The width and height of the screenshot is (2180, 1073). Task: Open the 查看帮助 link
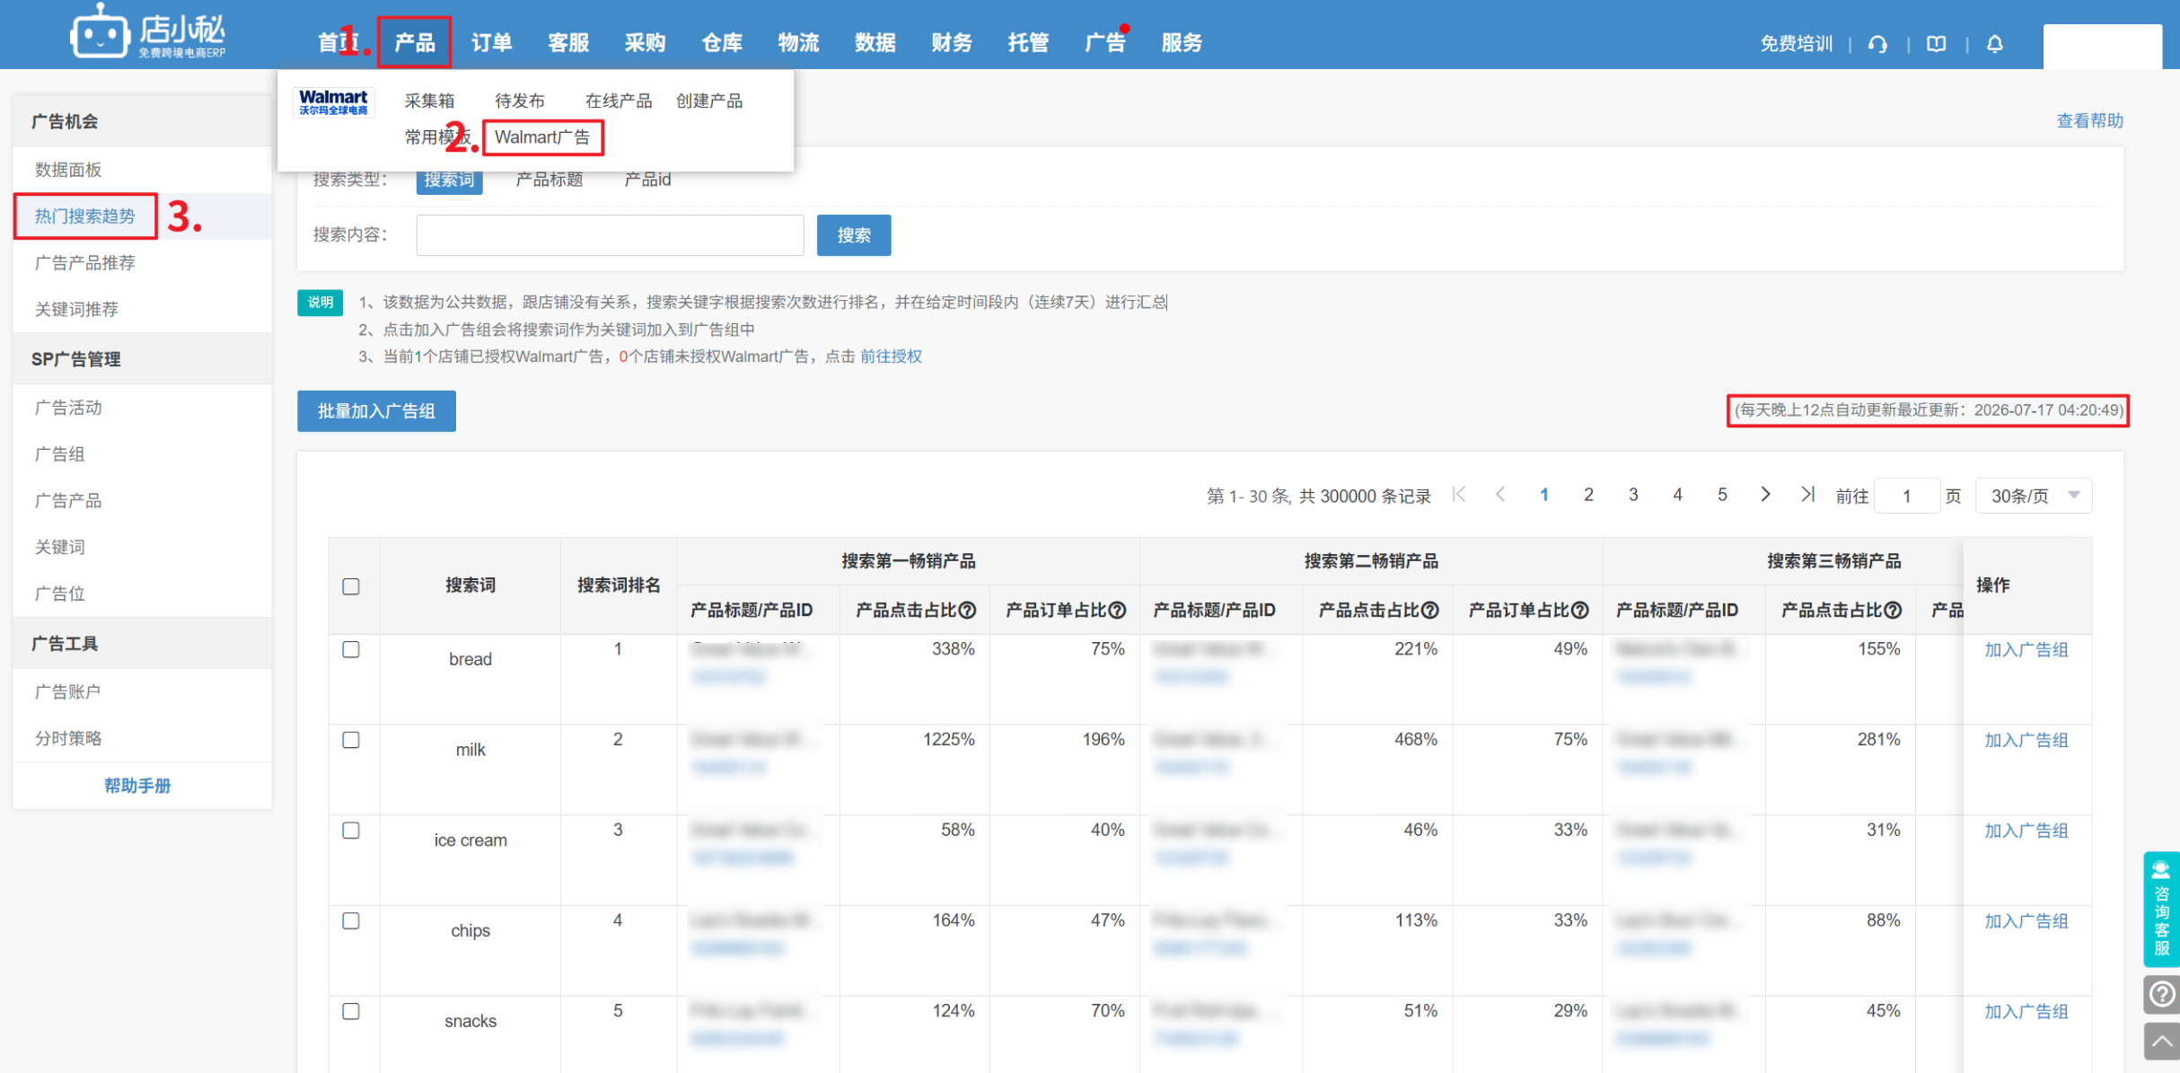pyautogui.click(x=2090, y=120)
